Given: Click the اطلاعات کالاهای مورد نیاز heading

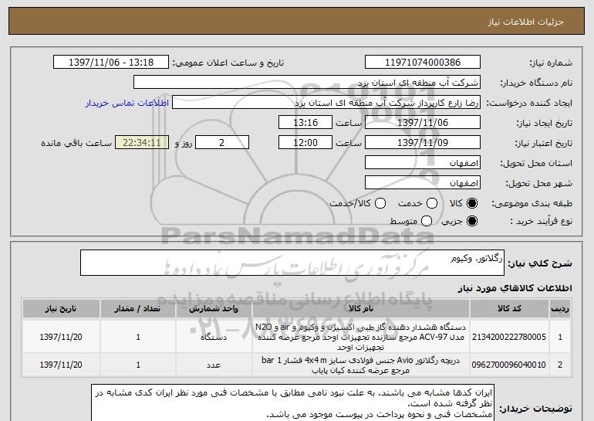Looking at the screenshot, I should pyautogui.click(x=515, y=288).
